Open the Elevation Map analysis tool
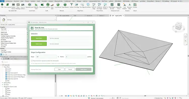The height and width of the screenshot is (99, 189). (130, 6)
